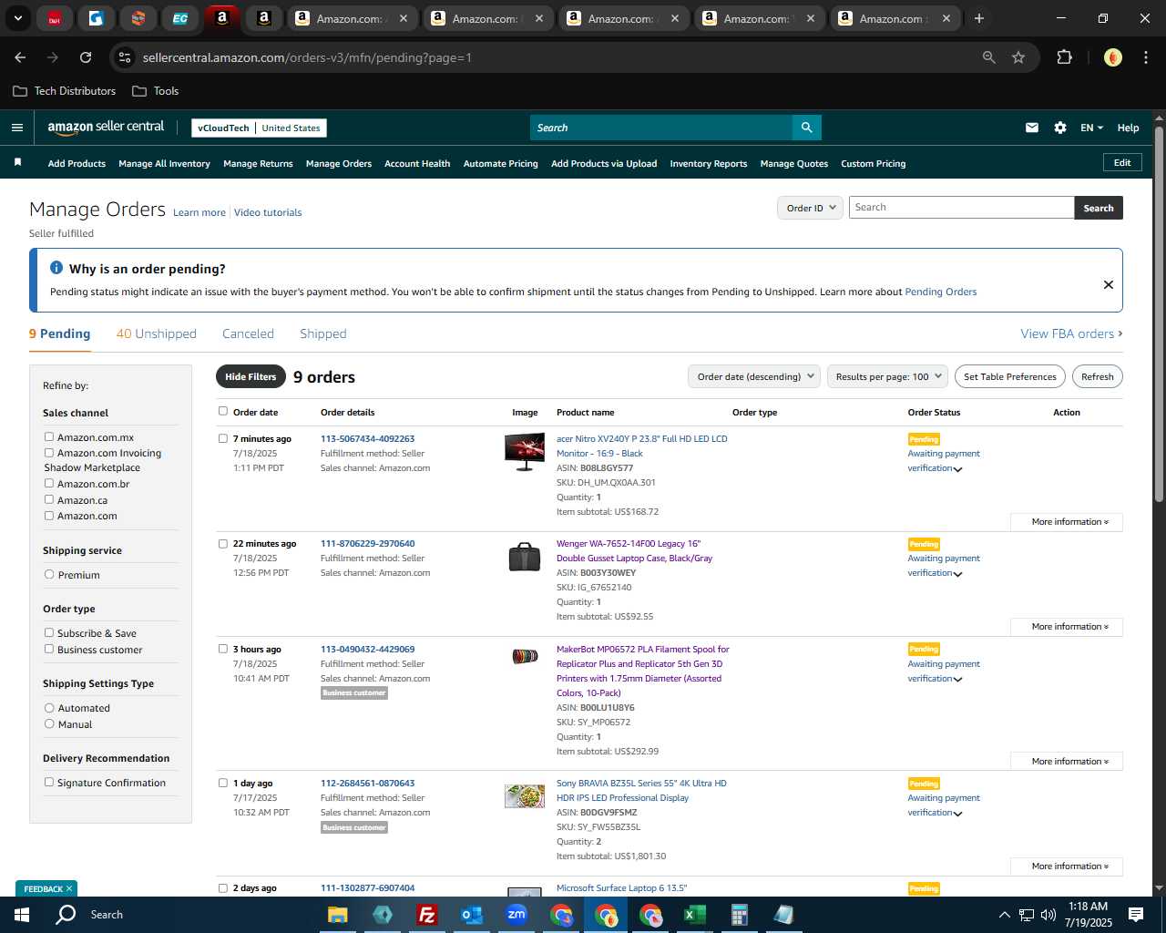
Task: Reload the page with browser refresh icon
Action: coord(86,57)
